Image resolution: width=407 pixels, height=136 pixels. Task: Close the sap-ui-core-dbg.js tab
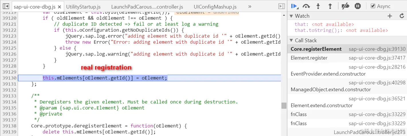[59, 6]
